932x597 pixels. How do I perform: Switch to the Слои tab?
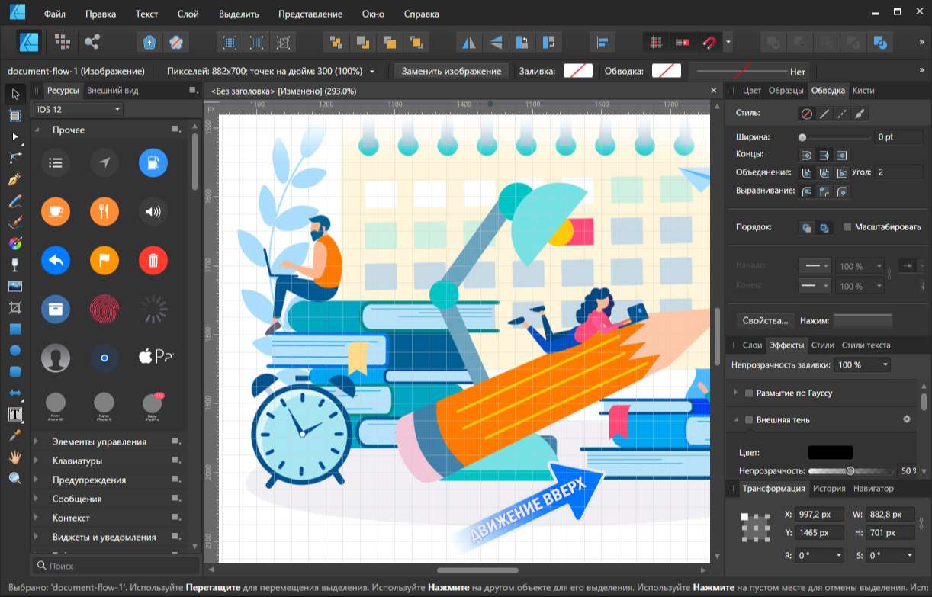click(752, 345)
